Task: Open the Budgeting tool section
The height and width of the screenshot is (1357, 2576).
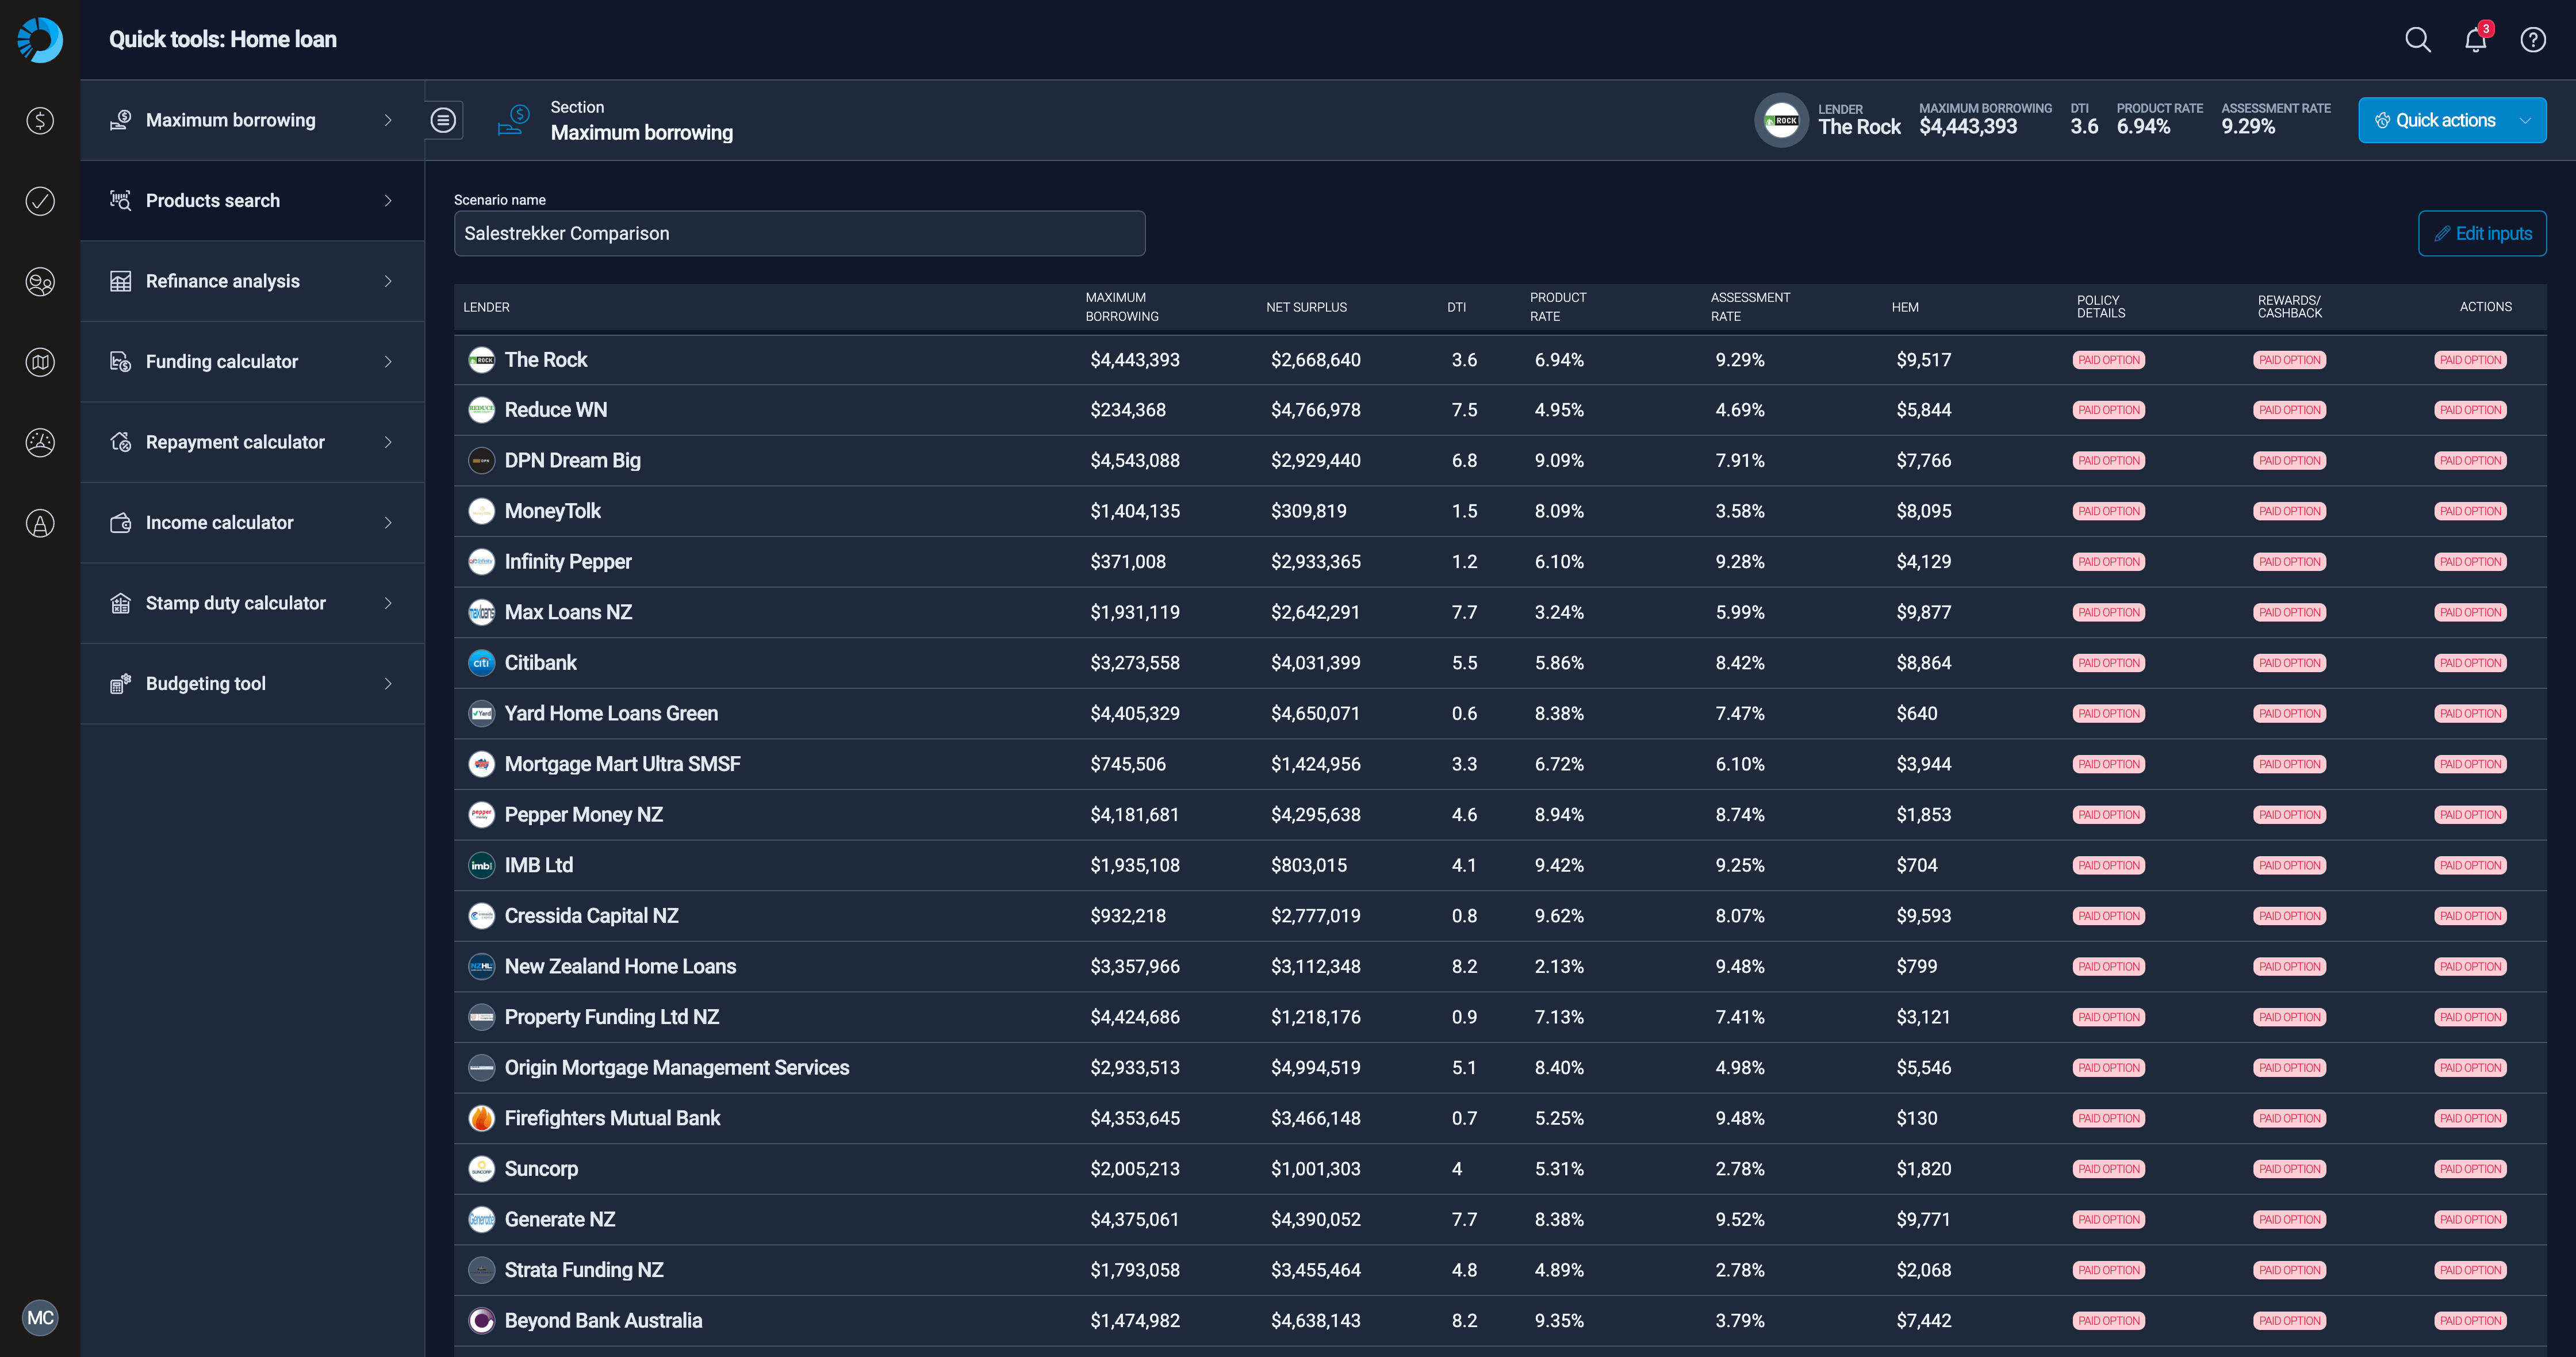Action: (252, 683)
